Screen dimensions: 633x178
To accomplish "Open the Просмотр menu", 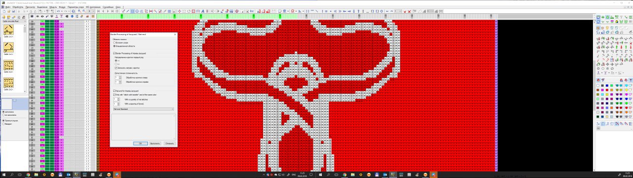I will [x=31, y=7].
